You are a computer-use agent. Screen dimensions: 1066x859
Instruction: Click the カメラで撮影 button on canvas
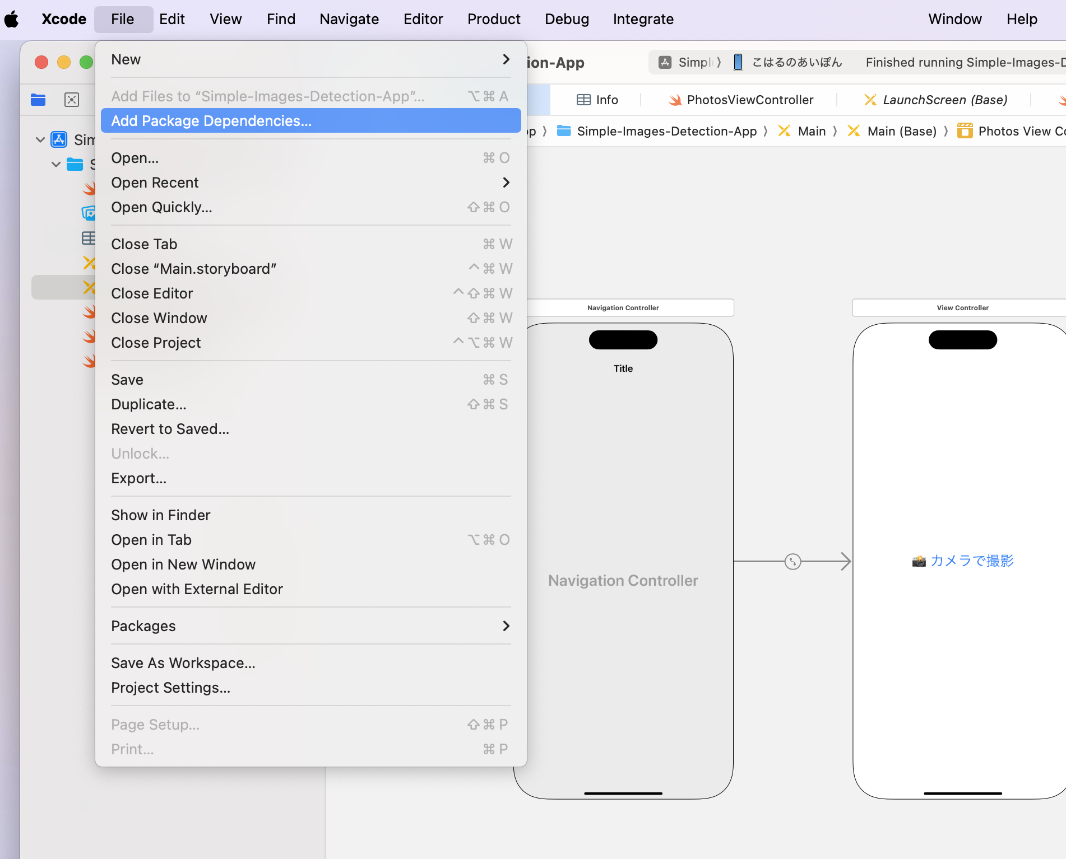tap(963, 561)
